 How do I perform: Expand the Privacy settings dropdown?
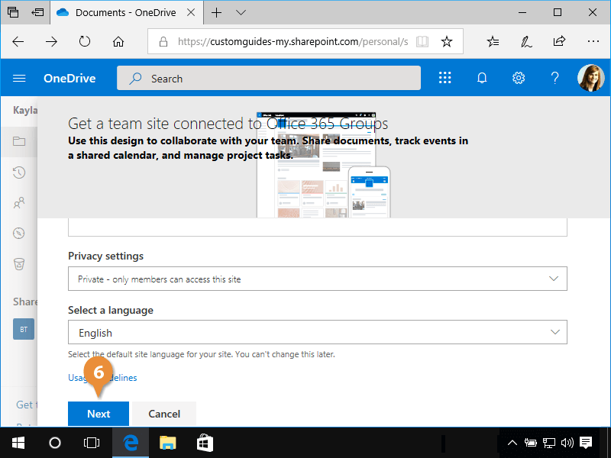pyautogui.click(x=317, y=279)
